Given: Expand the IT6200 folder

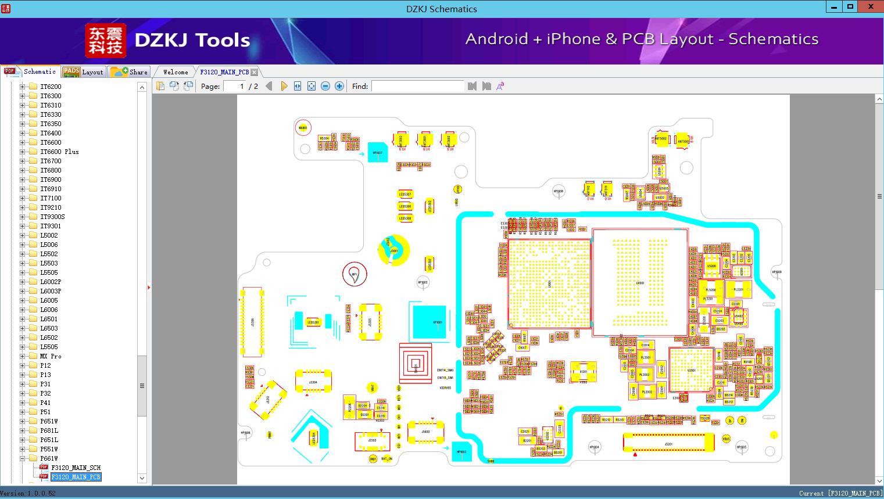Looking at the screenshot, I should (23, 87).
